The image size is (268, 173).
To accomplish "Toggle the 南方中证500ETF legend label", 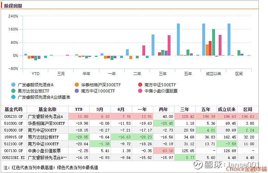I will click(x=160, y=85).
